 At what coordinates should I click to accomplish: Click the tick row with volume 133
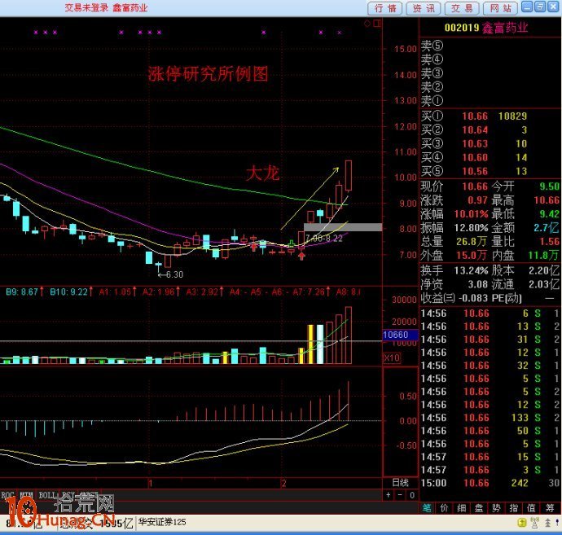[490, 418]
